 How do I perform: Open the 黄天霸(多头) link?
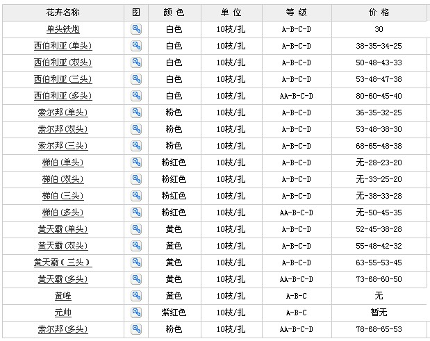click(63, 279)
